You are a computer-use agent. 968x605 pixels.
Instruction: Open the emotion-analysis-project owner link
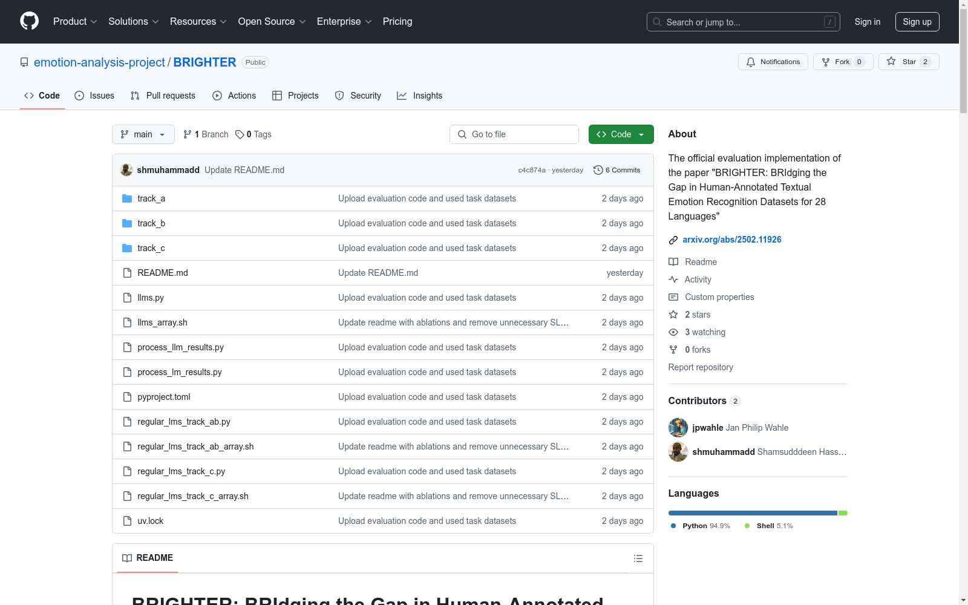click(99, 62)
